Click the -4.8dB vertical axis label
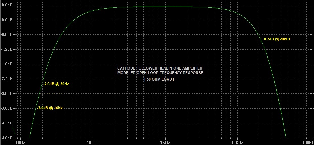Image resolution: width=314 pixels, height=145 pixels. click(7, 138)
